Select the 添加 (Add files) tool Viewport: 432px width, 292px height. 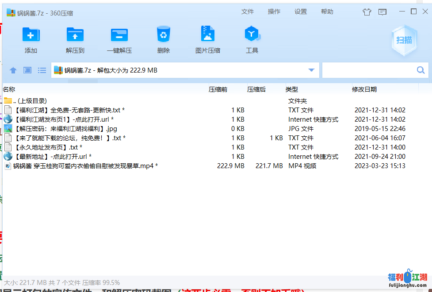click(31, 39)
